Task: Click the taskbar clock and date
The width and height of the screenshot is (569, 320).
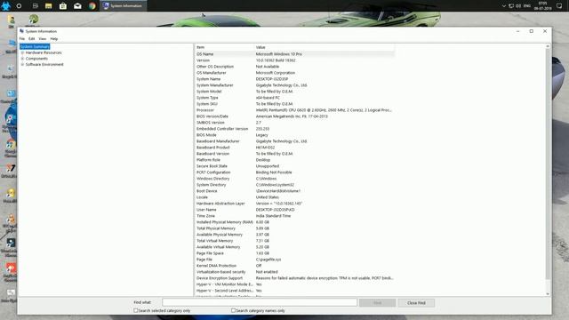Action: tap(543, 6)
